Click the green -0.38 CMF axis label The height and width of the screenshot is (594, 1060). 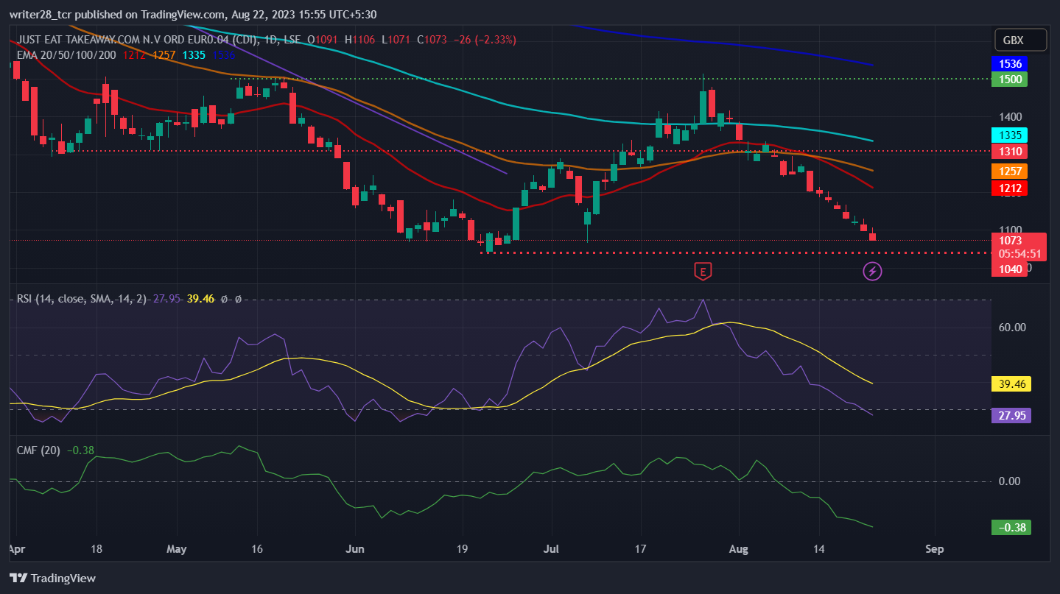pos(1011,527)
